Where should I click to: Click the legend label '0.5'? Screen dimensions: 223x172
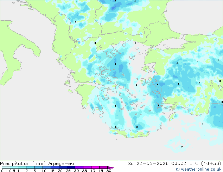[12, 171]
